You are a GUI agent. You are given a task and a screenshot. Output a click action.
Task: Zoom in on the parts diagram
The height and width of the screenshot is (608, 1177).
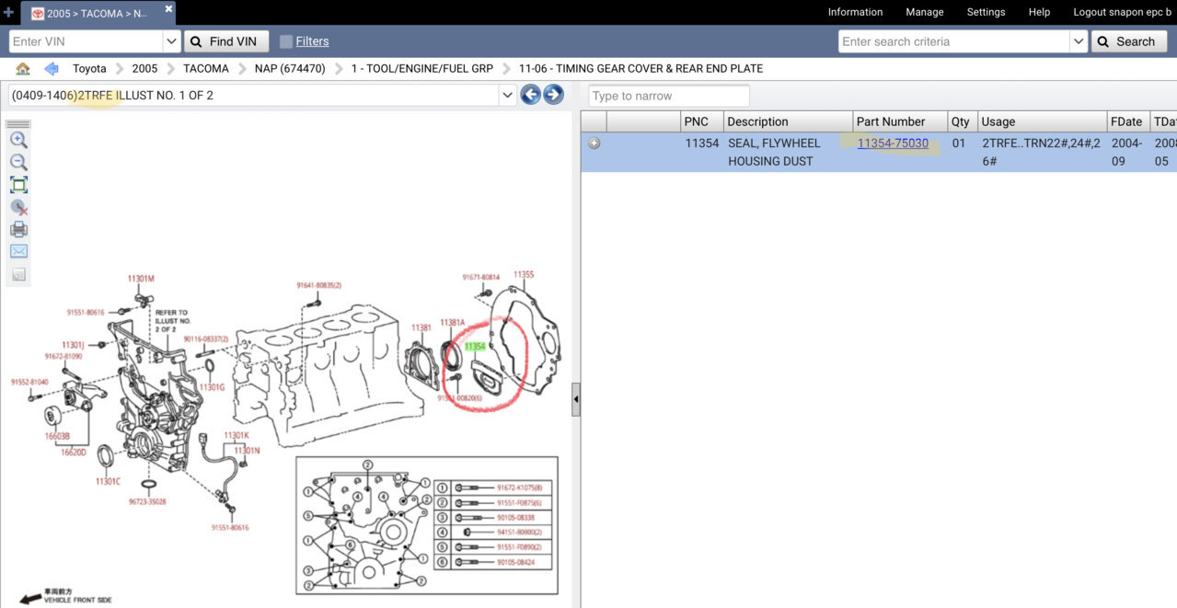coord(18,141)
